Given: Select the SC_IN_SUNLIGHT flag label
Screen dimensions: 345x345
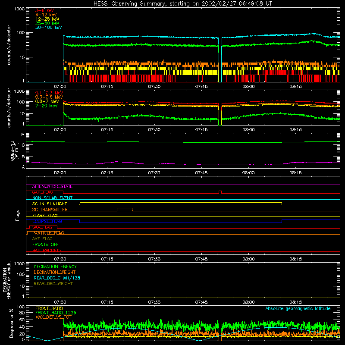Looking at the screenshot, I should (x=50, y=204).
